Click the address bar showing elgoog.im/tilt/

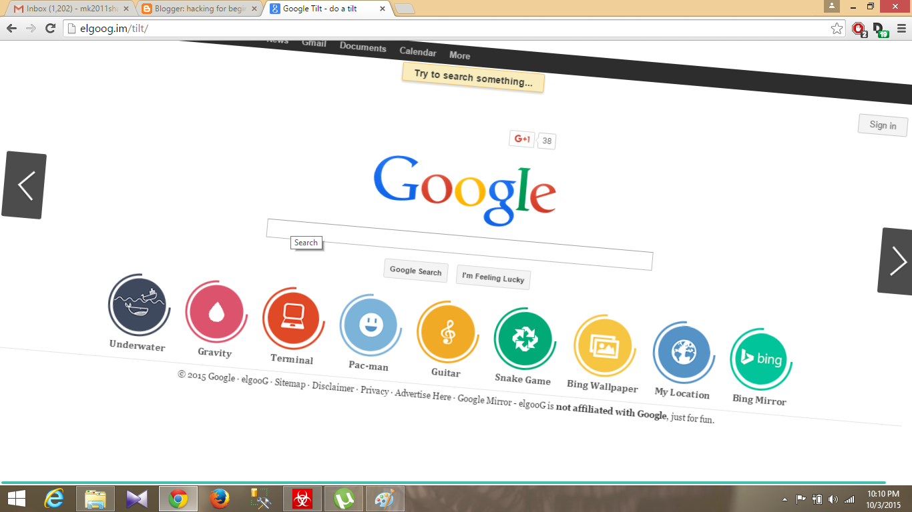click(x=447, y=28)
